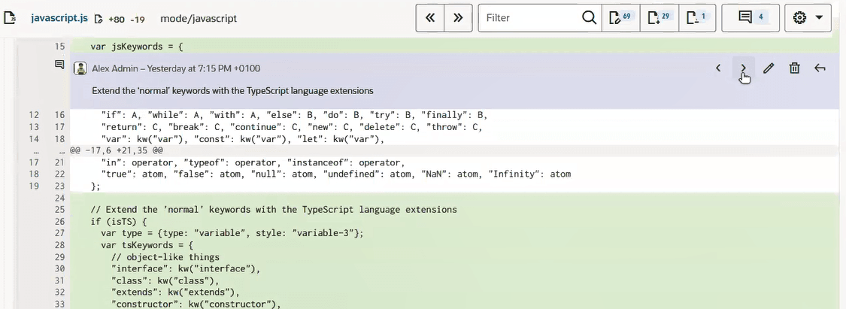Click code line starting with "if": A
Screen dimensions: 846x309
tap(294, 115)
